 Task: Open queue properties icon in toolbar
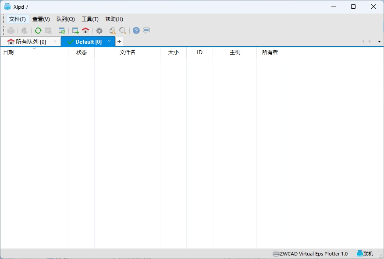pyautogui.click(x=62, y=31)
